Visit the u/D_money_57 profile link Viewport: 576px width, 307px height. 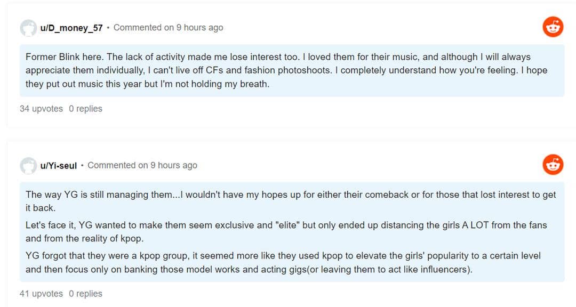(71, 28)
